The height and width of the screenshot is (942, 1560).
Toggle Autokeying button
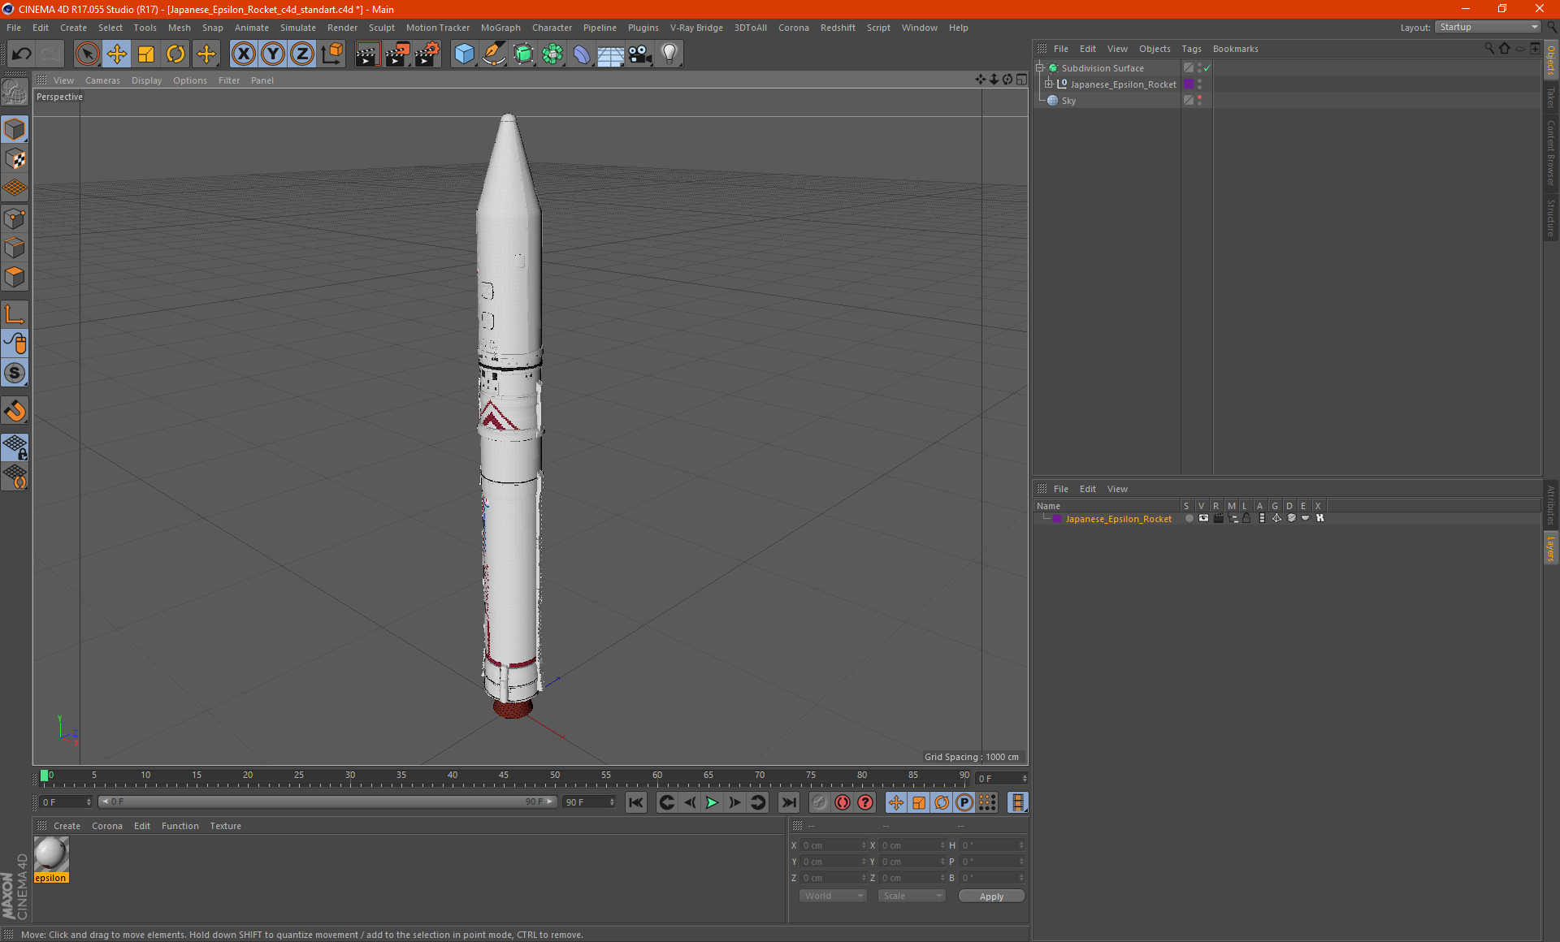click(x=843, y=802)
